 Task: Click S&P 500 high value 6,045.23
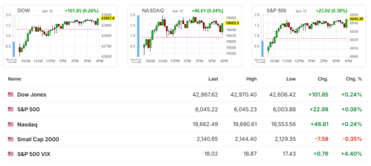[x=246, y=109]
